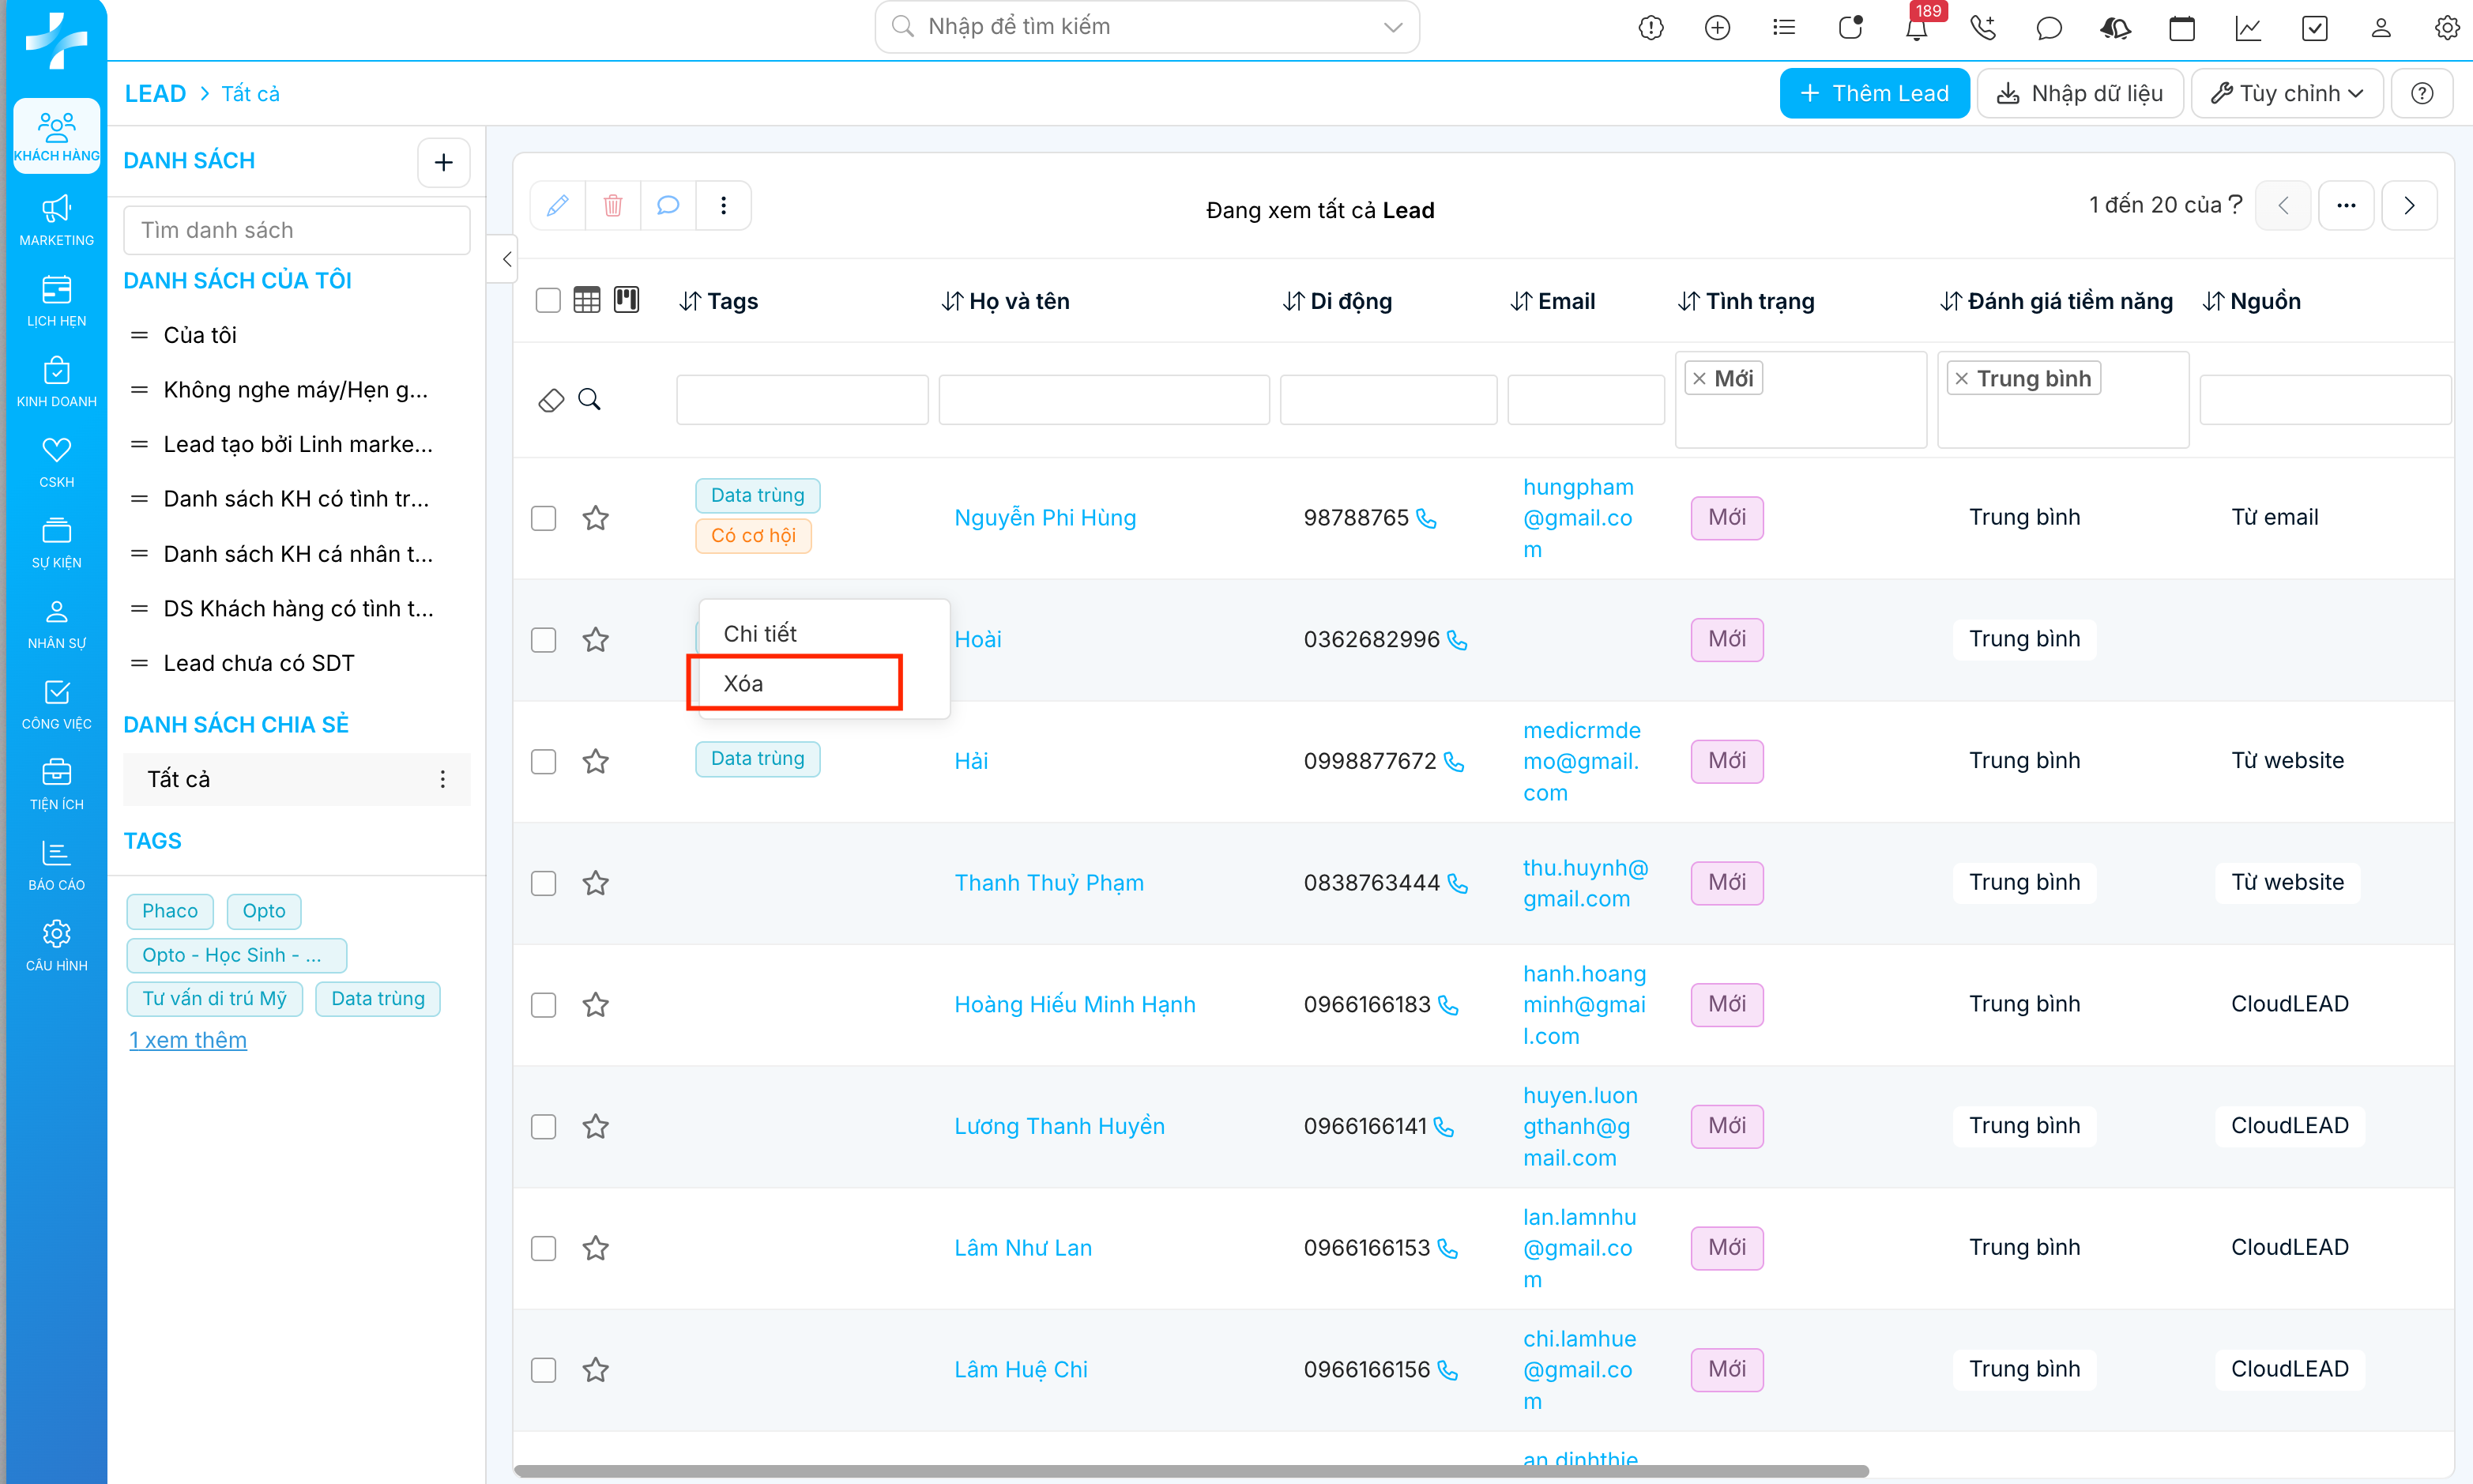Click the eraser clear-filter icon

pyautogui.click(x=551, y=400)
